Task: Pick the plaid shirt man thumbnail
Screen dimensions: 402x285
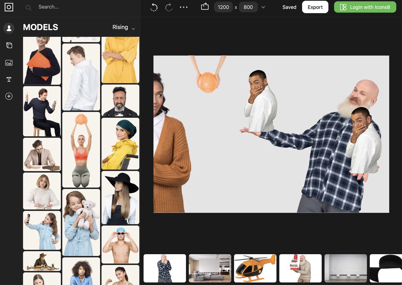Action: click(x=165, y=268)
